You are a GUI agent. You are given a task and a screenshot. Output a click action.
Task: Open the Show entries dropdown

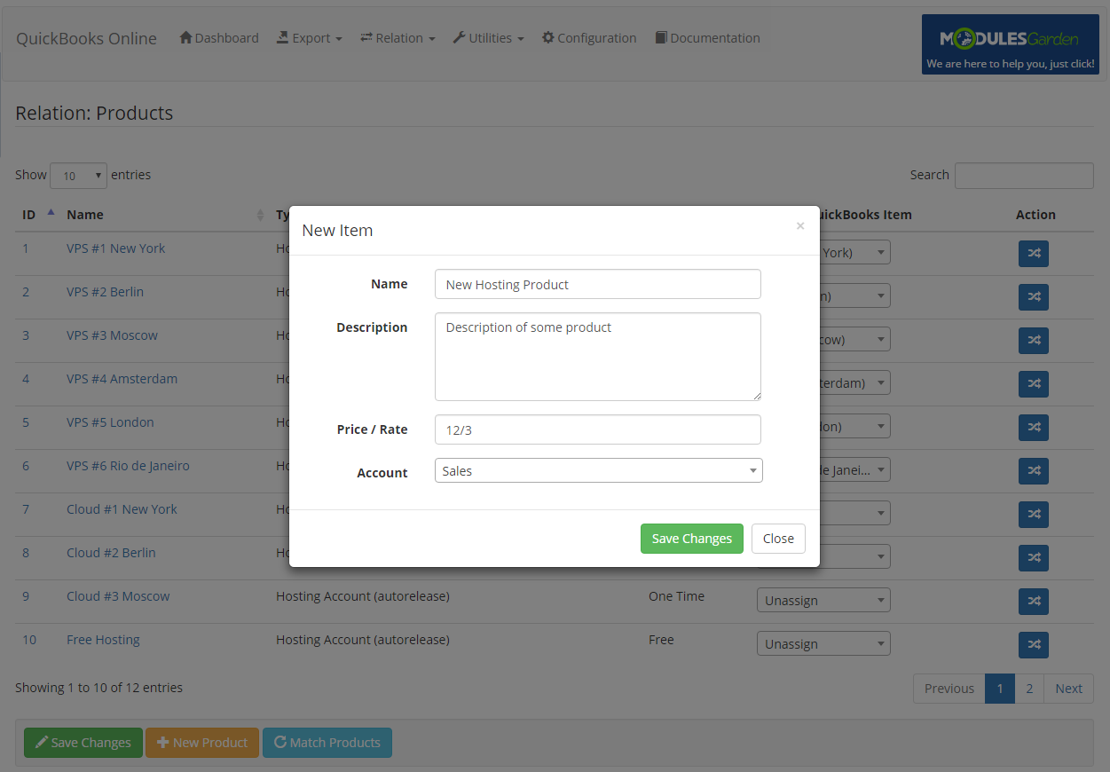pyautogui.click(x=78, y=175)
